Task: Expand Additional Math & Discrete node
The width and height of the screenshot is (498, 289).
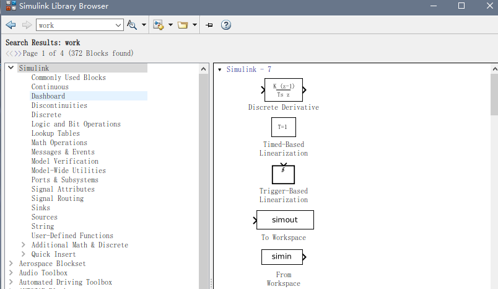Action: tap(23, 245)
